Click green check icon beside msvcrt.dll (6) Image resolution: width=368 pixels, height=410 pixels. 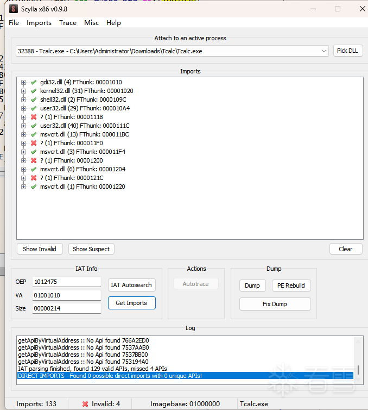coord(34,169)
